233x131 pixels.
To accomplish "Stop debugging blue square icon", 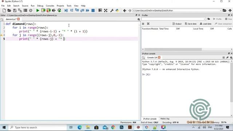I will click(x=93, y=11).
